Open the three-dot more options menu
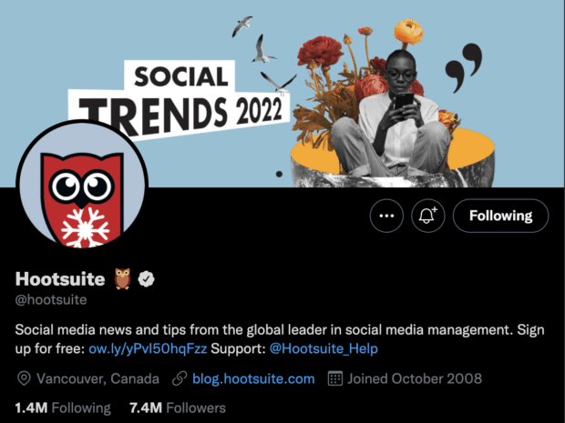Image resolution: width=565 pixels, height=423 pixels. pos(386,216)
